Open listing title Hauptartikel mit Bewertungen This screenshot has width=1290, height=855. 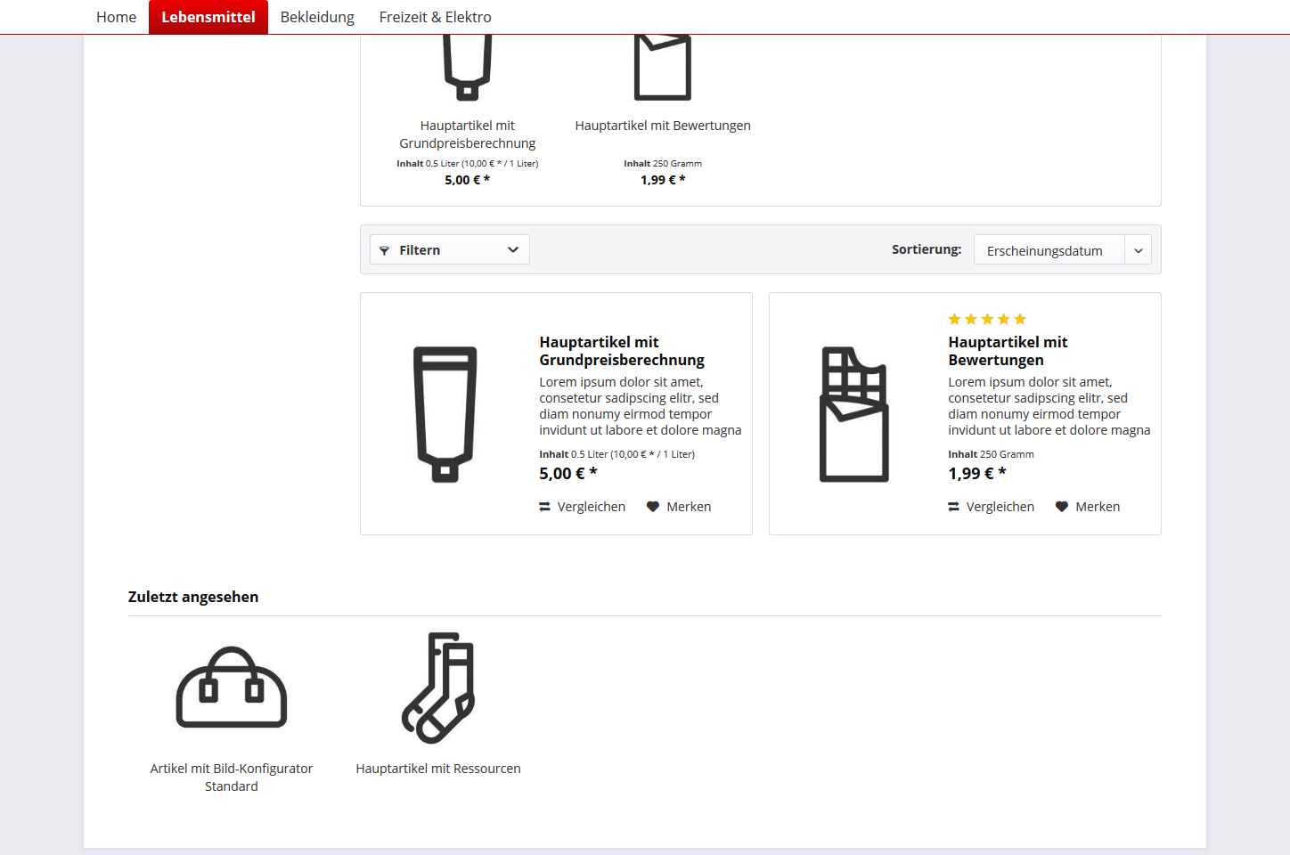click(1008, 351)
